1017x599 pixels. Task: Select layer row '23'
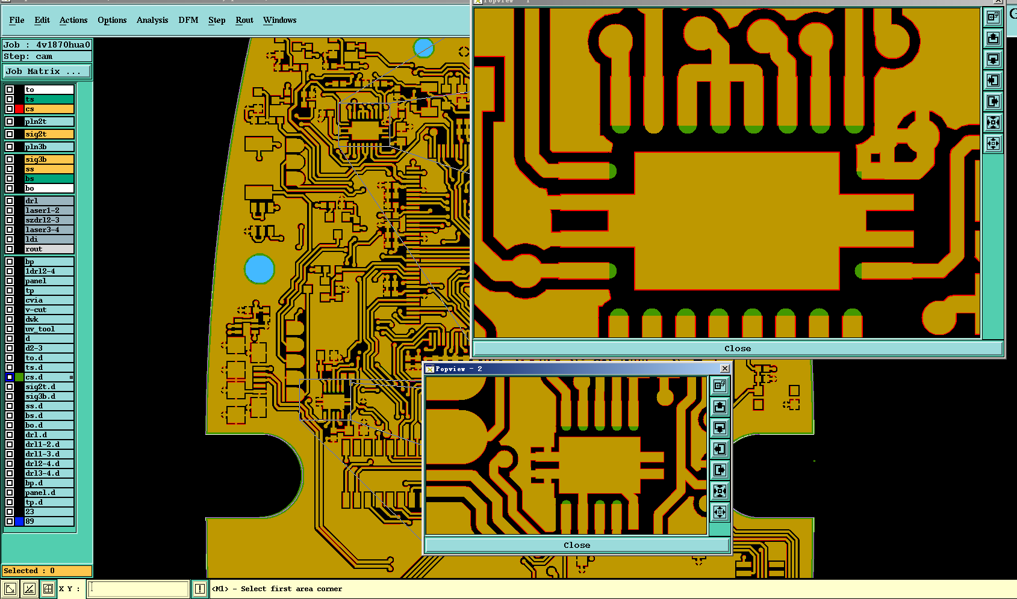49,512
